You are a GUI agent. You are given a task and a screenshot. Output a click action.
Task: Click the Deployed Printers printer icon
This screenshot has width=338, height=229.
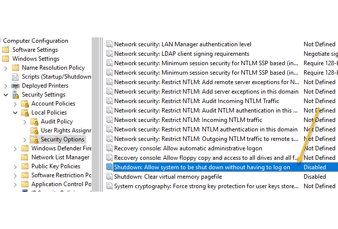[x=15, y=86]
